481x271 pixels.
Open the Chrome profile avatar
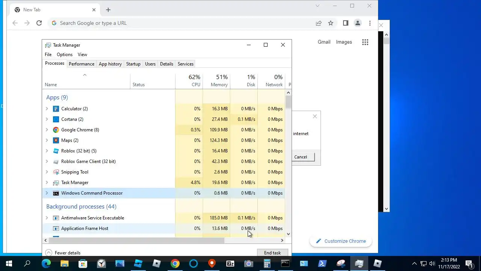358,23
